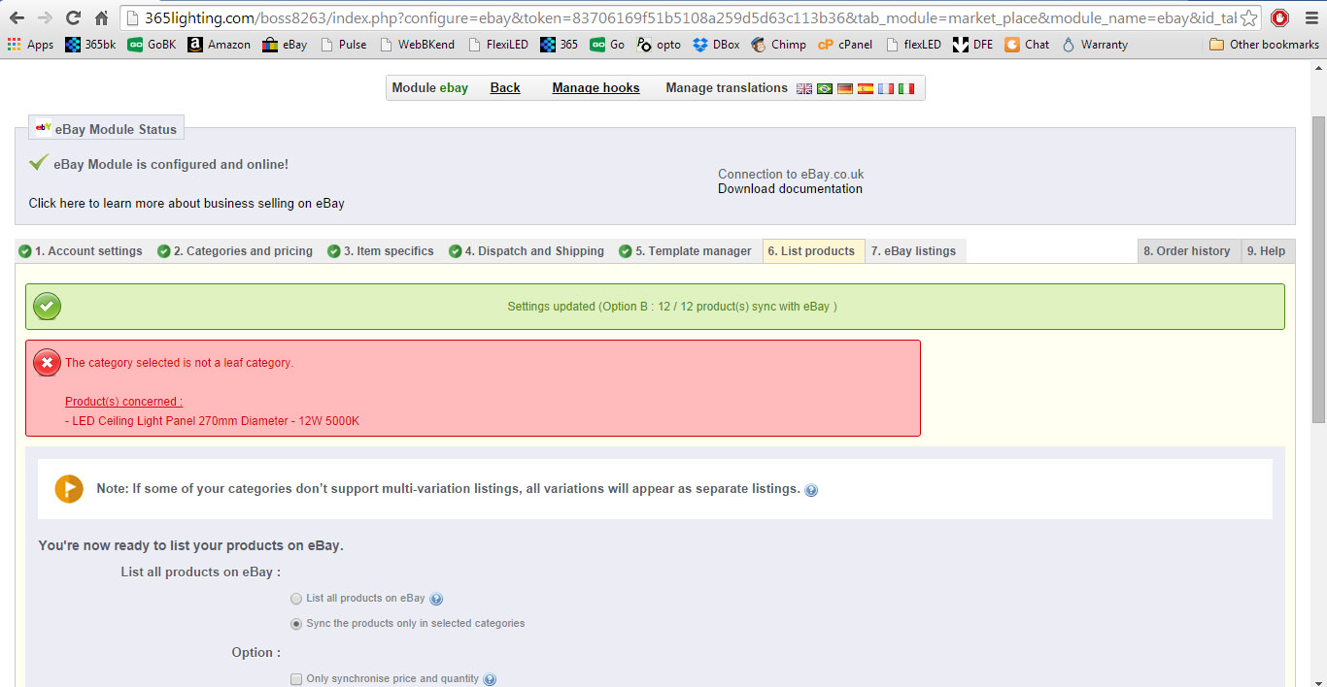Click the Download documentation link

[790, 188]
